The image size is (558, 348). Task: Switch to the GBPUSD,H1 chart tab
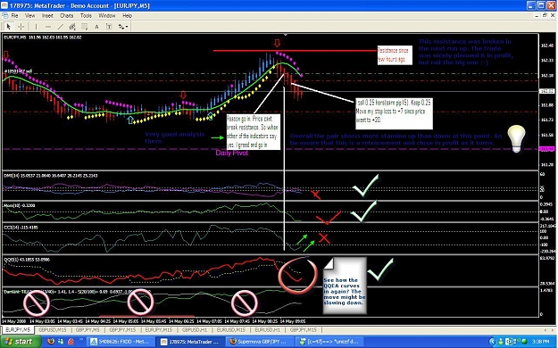pyautogui.click(x=195, y=330)
